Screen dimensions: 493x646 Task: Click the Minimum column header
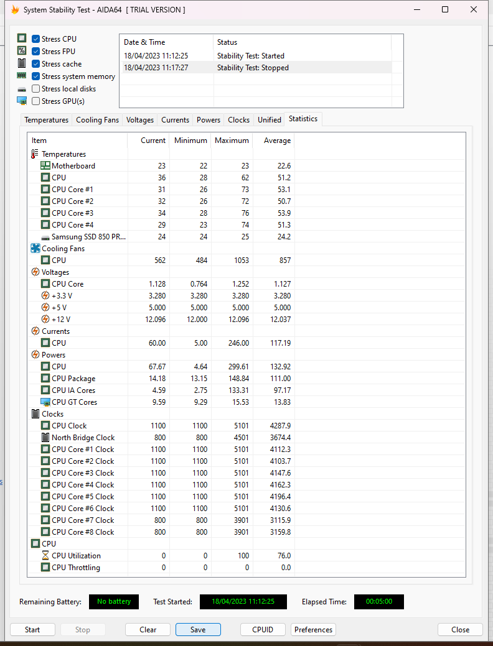coord(190,141)
